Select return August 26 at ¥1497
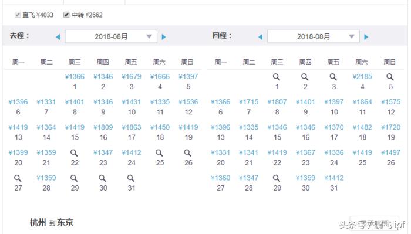 pos(391,152)
